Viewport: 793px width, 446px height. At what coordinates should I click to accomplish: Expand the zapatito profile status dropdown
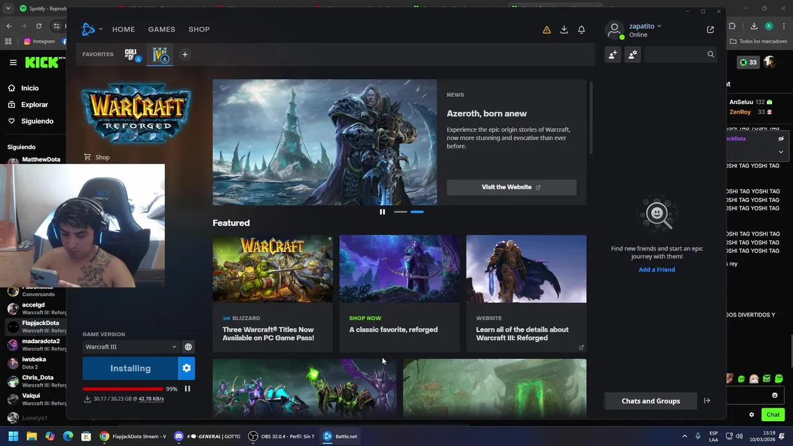pyautogui.click(x=659, y=26)
